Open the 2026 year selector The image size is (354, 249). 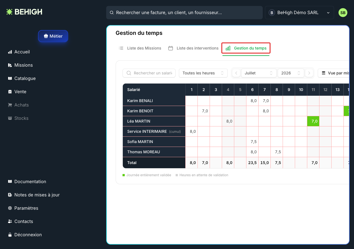291,73
